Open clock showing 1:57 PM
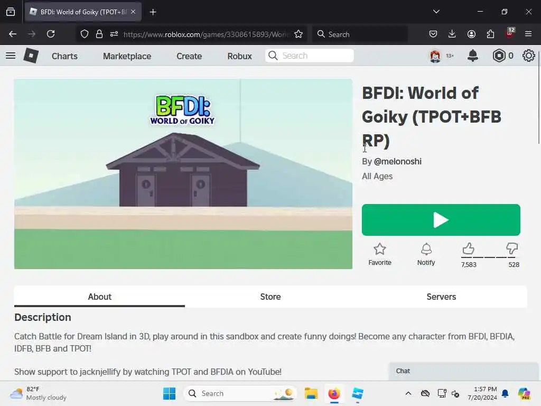Screen dimensions: 541x406 point(482,393)
